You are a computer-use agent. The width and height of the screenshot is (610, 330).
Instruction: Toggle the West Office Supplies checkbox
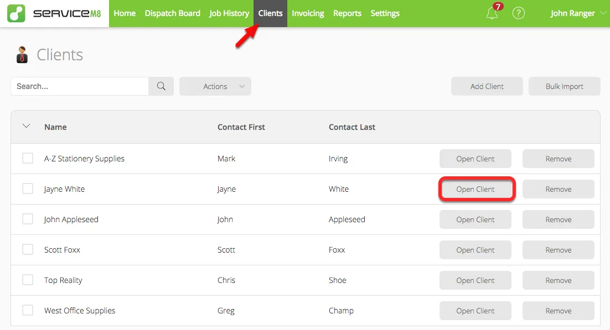(28, 311)
